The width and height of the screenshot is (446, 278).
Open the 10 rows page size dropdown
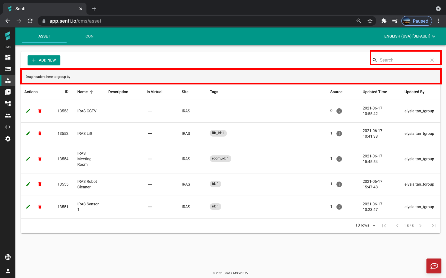pos(365,225)
